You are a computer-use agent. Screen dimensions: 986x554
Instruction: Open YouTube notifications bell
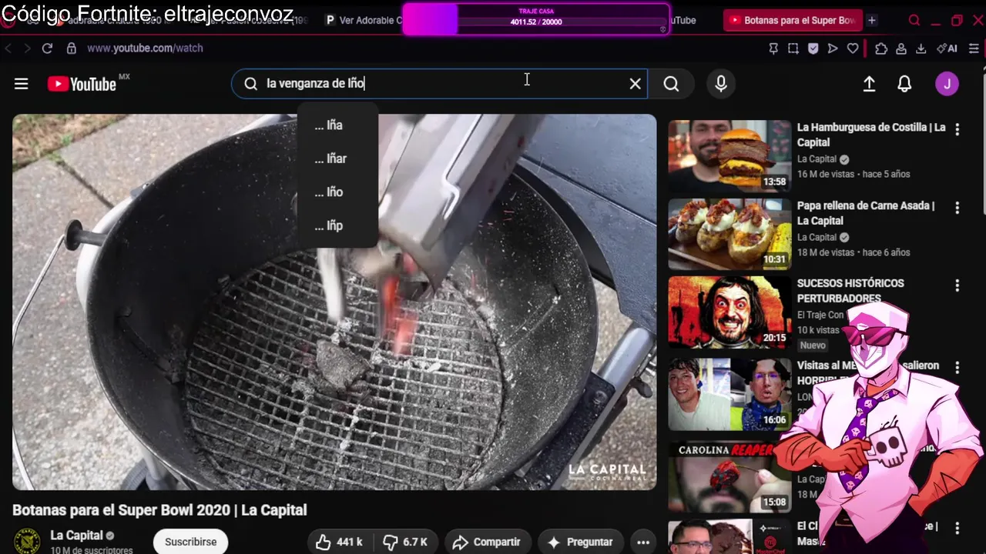pyautogui.click(x=904, y=84)
